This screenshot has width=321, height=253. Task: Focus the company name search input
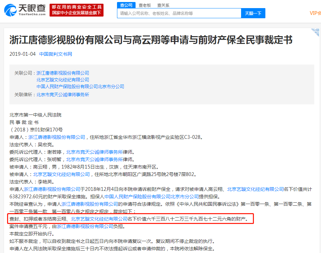pos(179,13)
